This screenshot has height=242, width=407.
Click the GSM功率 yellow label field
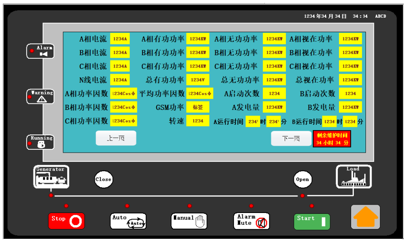198,107
